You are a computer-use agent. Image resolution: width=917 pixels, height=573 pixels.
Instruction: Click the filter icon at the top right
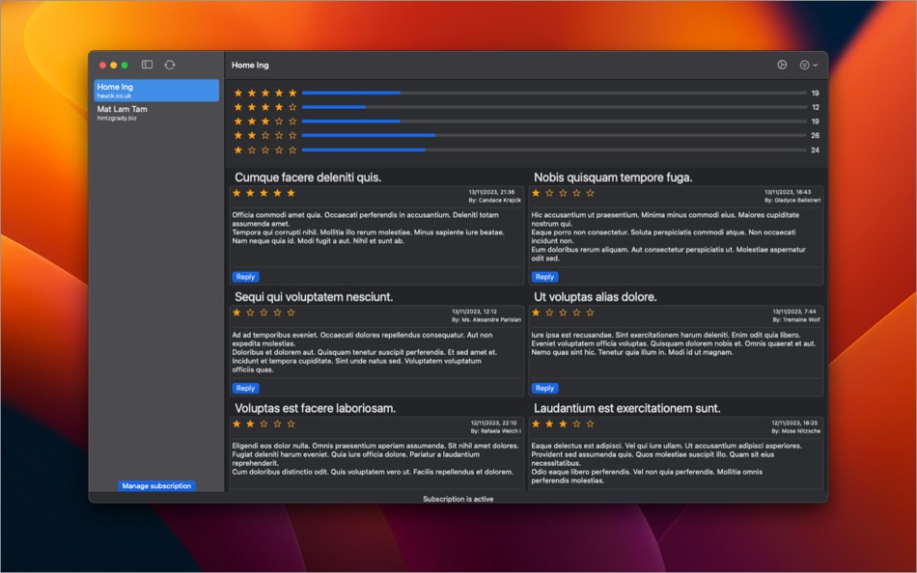[x=803, y=65]
